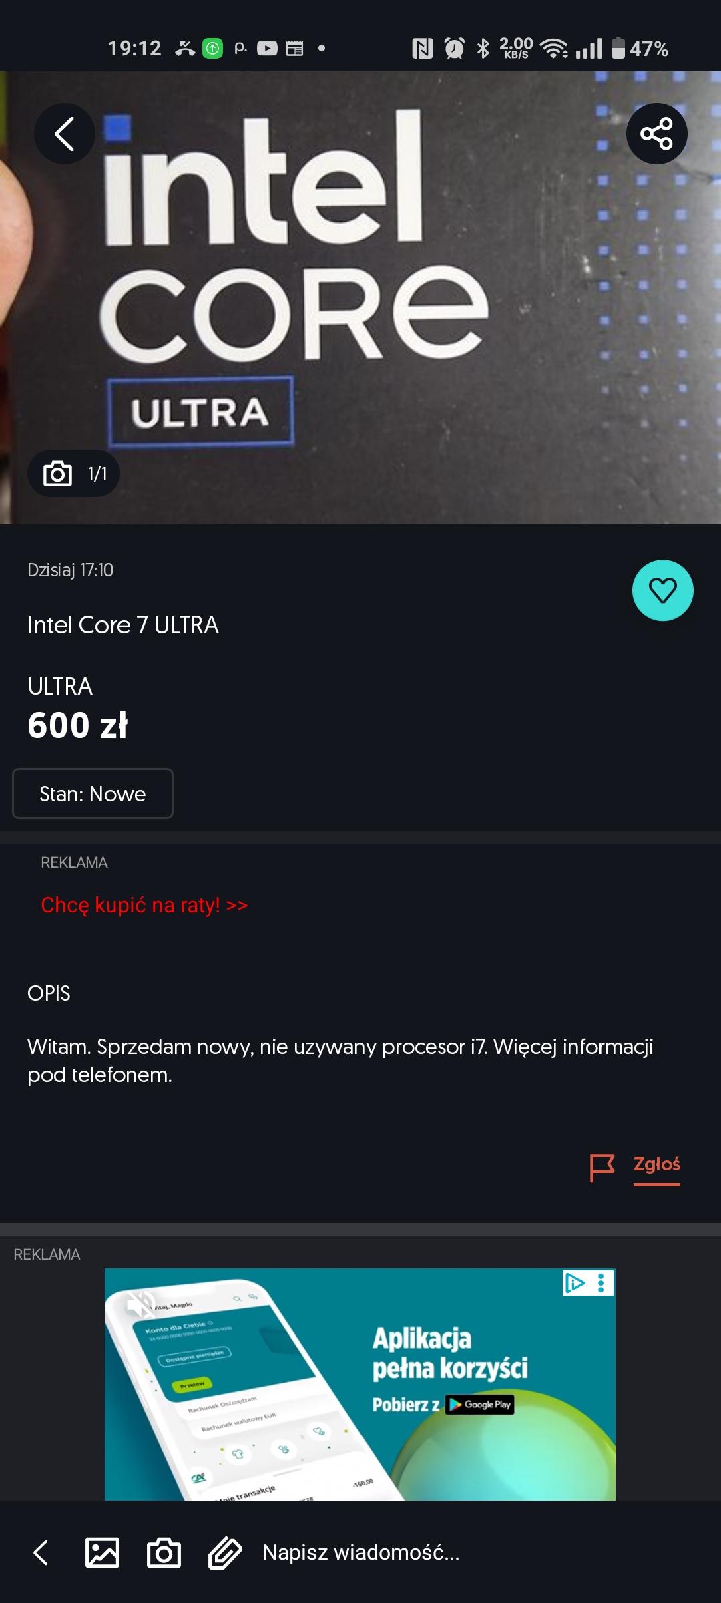Report listing via Zgłoś link
Screen dimensions: 721x1603
pos(656,1164)
